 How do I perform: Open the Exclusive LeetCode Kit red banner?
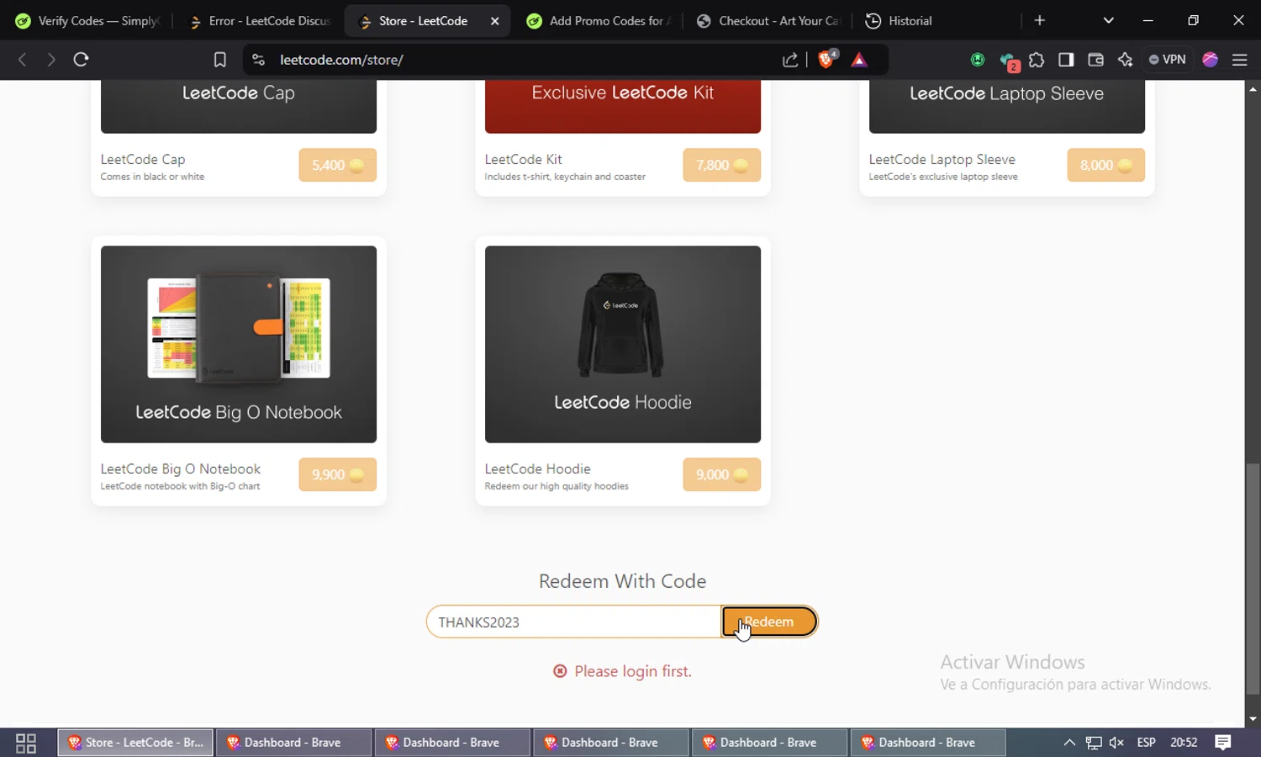coord(623,107)
